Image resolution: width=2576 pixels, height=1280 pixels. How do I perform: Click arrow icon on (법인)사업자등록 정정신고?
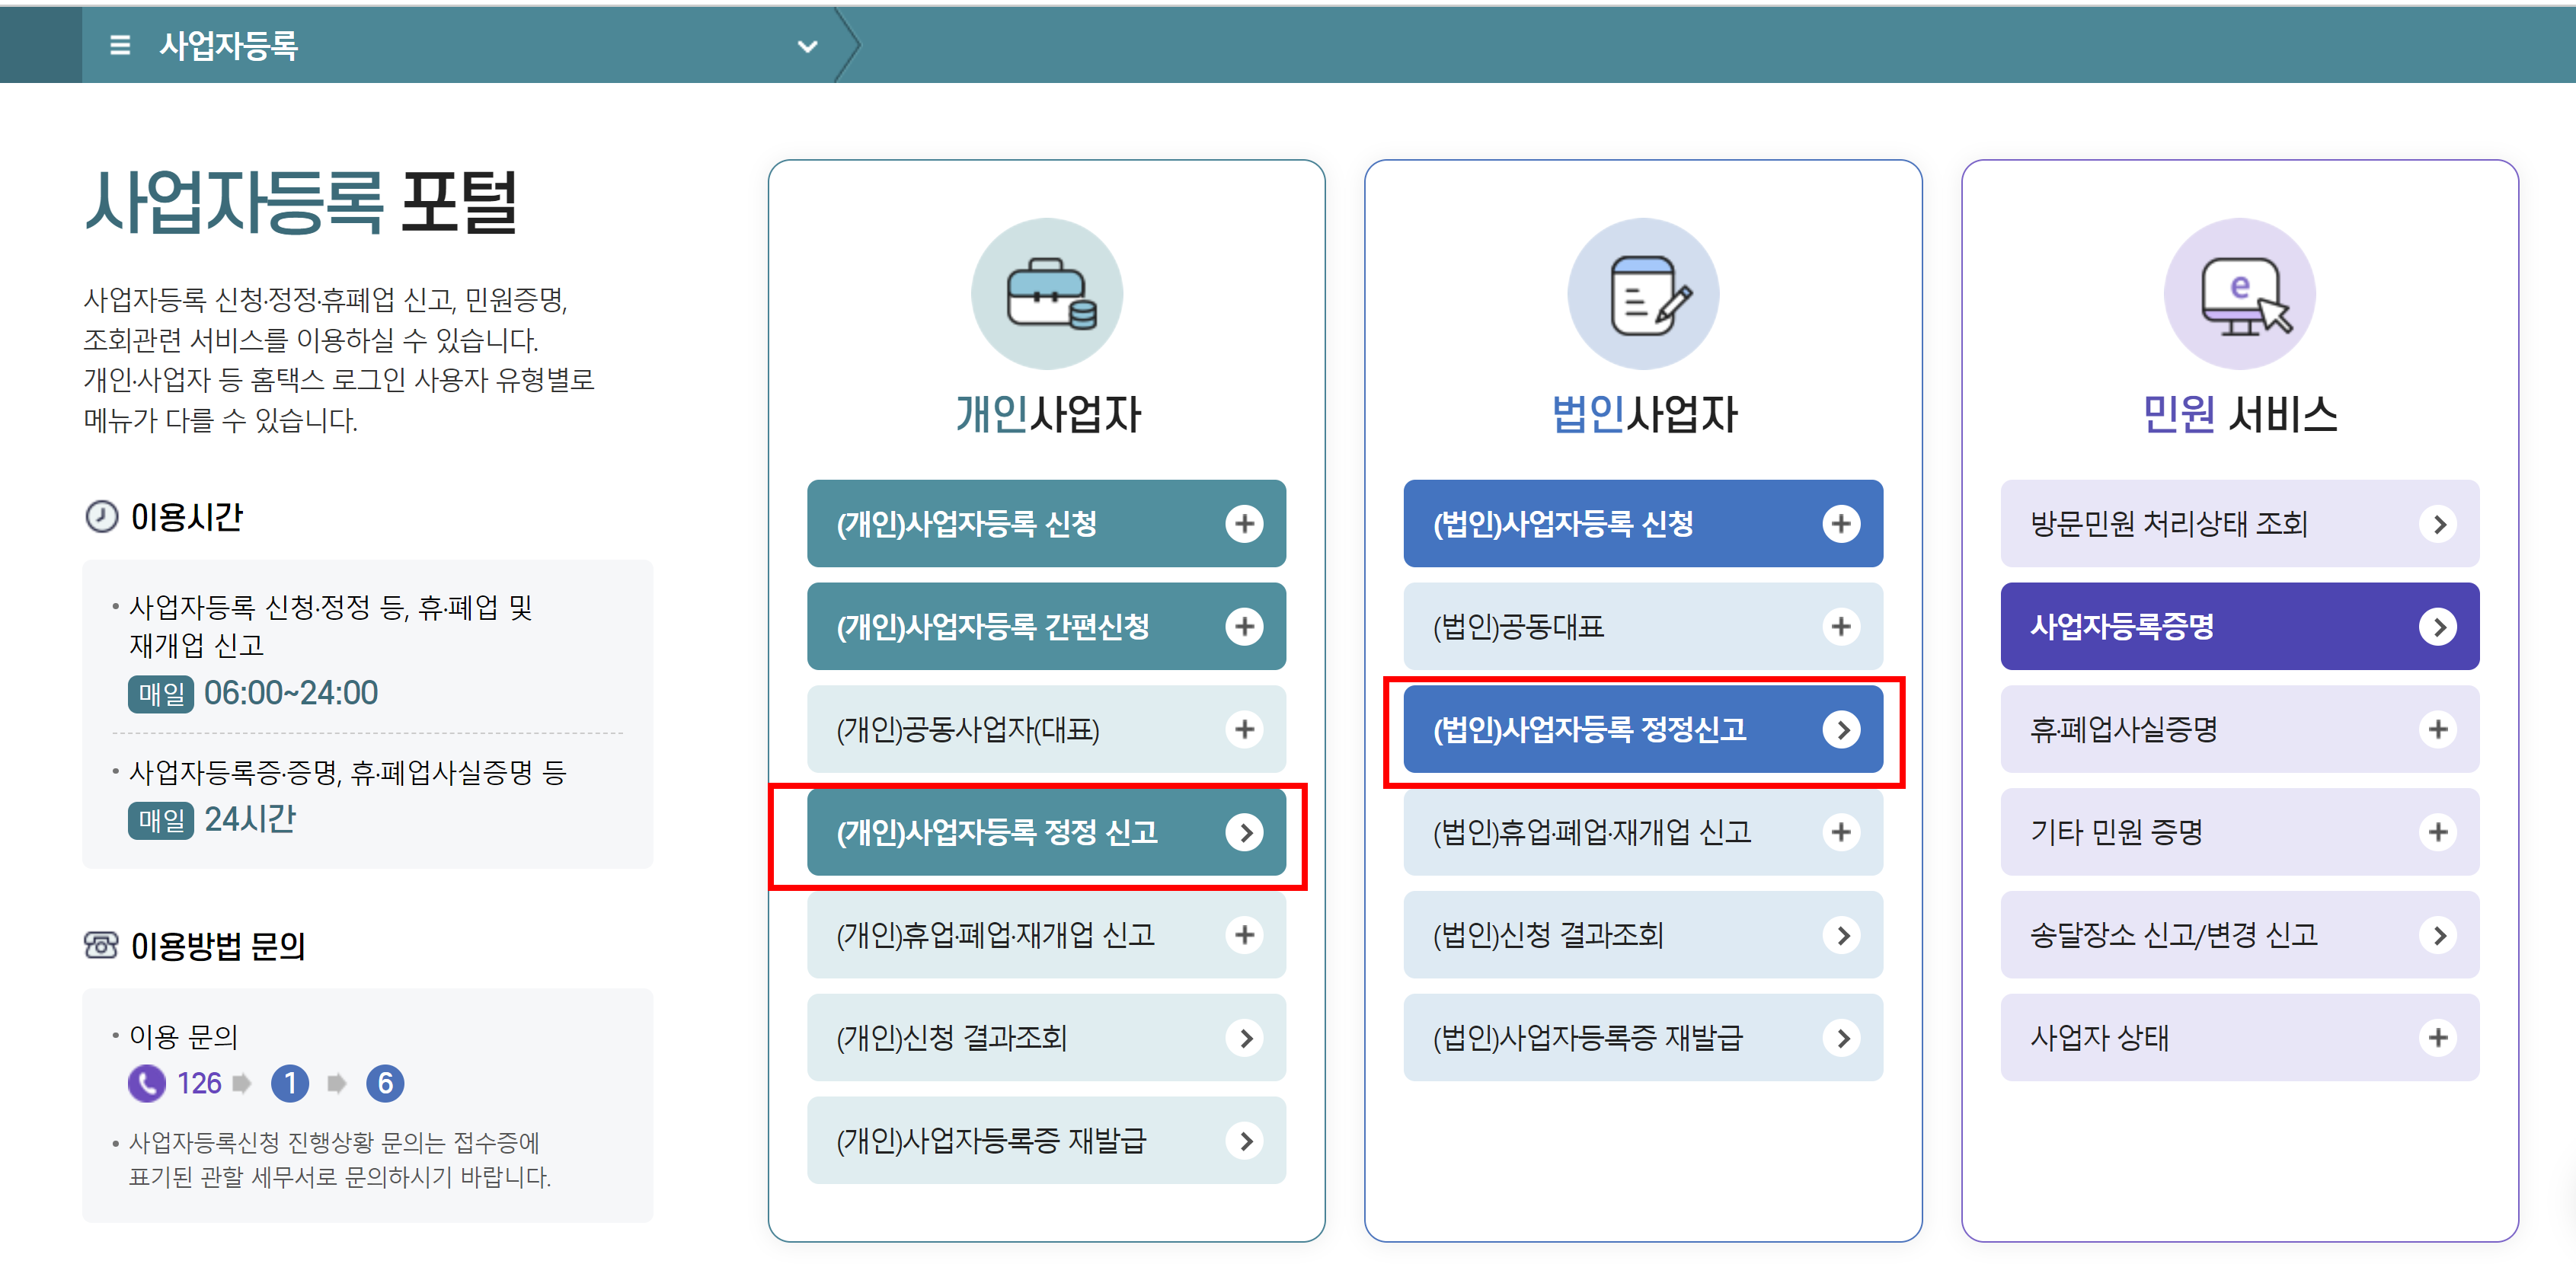coord(1841,730)
